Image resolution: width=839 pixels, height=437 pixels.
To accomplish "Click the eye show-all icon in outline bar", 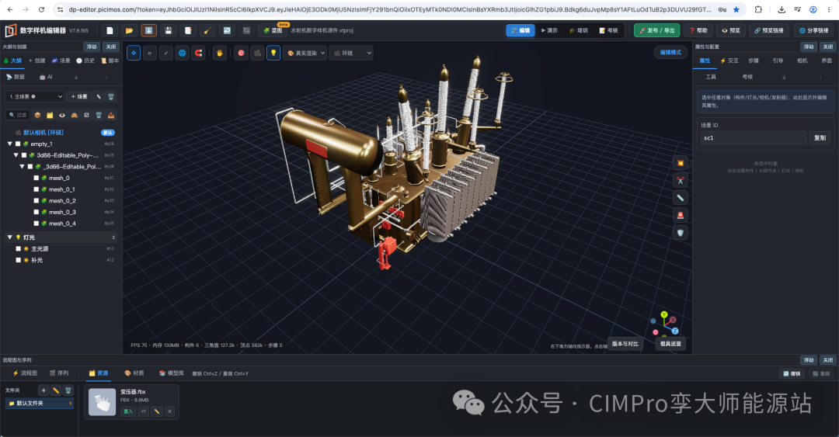I will click(62, 115).
